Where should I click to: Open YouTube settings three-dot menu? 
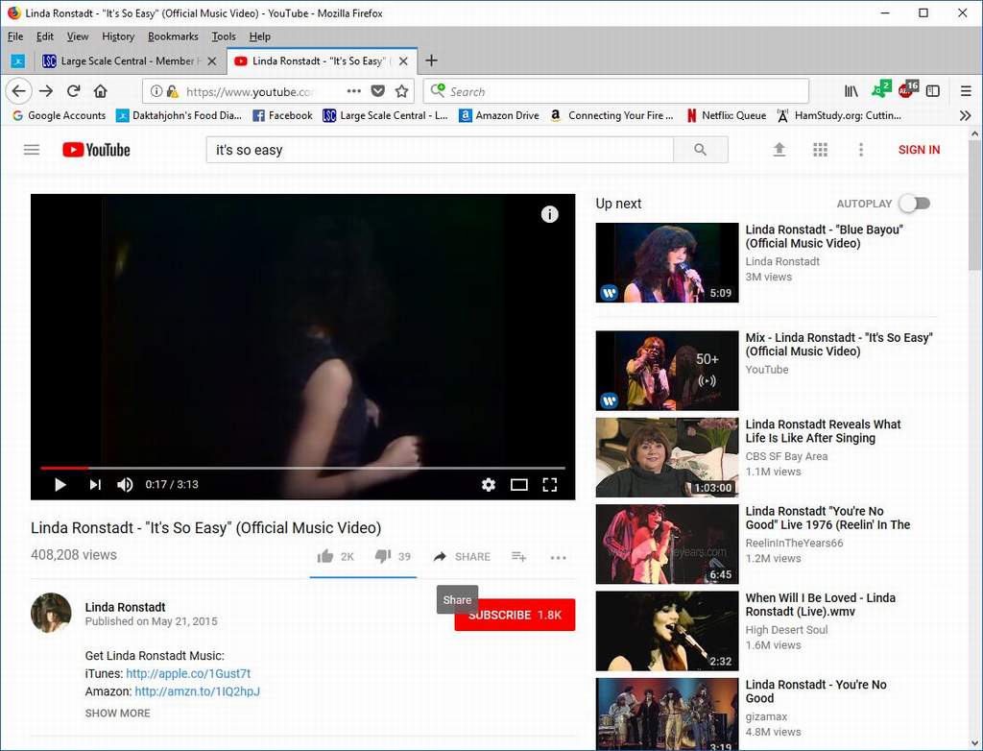pyautogui.click(x=861, y=149)
